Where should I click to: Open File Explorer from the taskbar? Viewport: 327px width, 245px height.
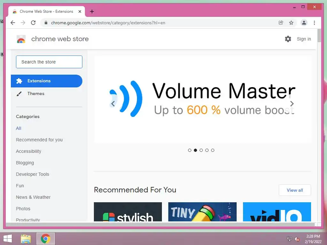26,239
